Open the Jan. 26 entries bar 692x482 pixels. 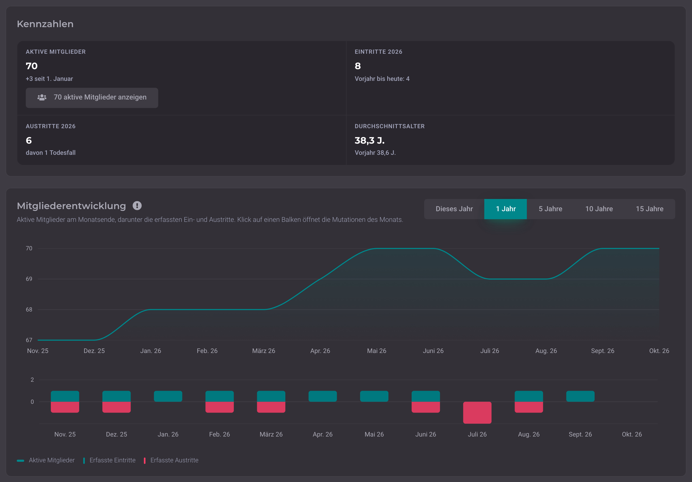click(x=168, y=396)
